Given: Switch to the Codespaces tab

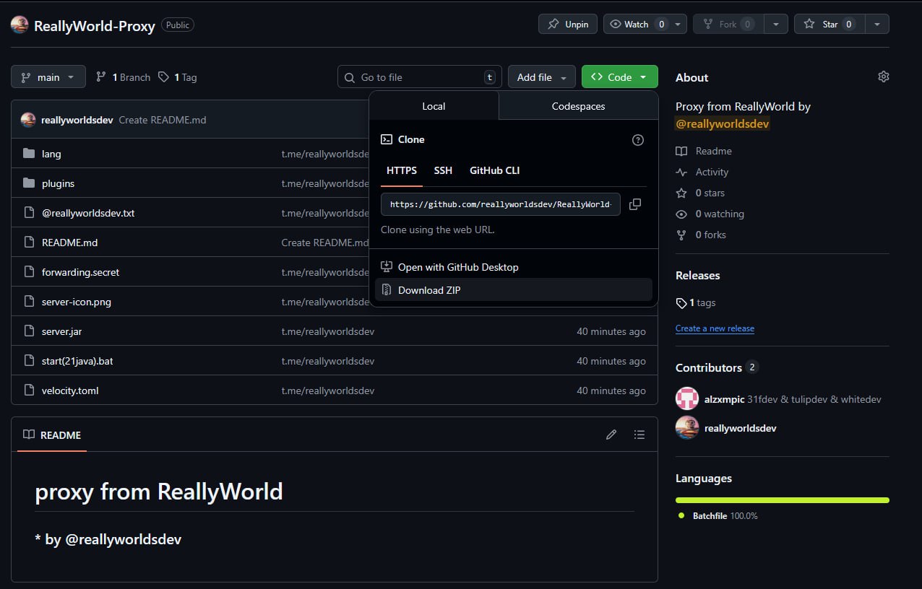Looking at the screenshot, I should coord(578,105).
